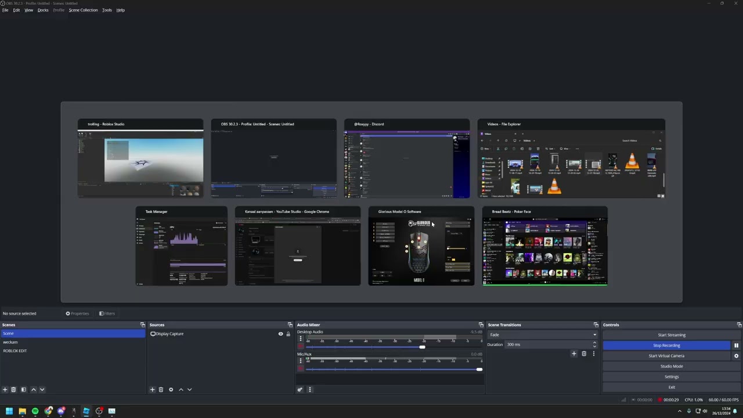Mute Desktop Audio with speaker button
The width and height of the screenshot is (743, 418).
301,347
